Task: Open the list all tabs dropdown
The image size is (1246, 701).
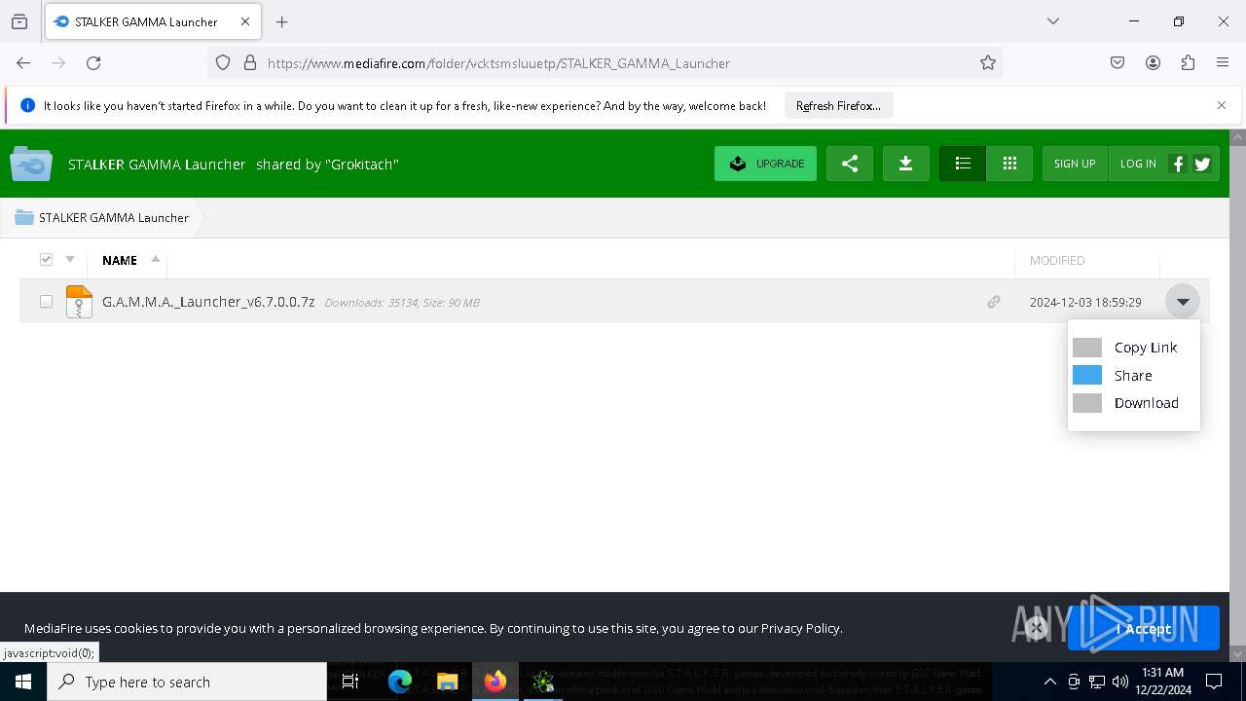Action: [x=1052, y=21]
